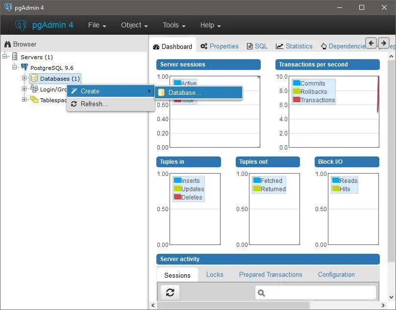The image size is (396, 310).
Task: Click the Hits legend label
Action: [x=345, y=189]
